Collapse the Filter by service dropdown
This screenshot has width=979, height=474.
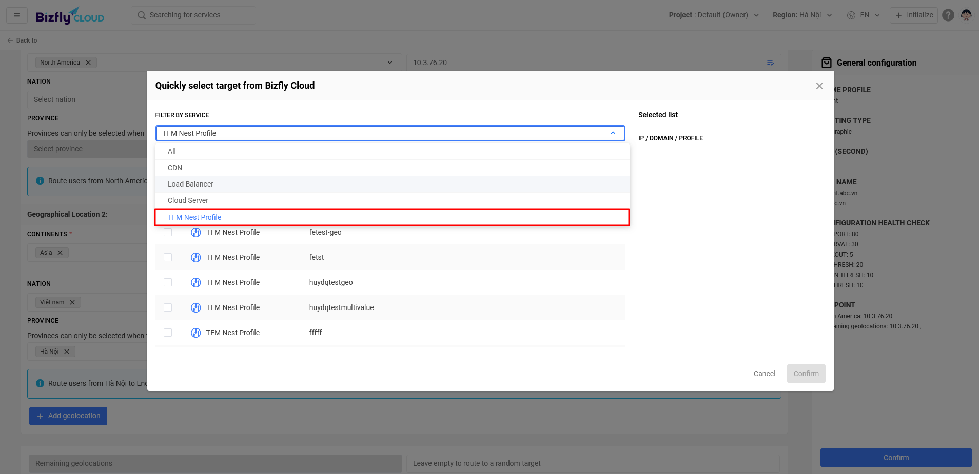(x=613, y=133)
